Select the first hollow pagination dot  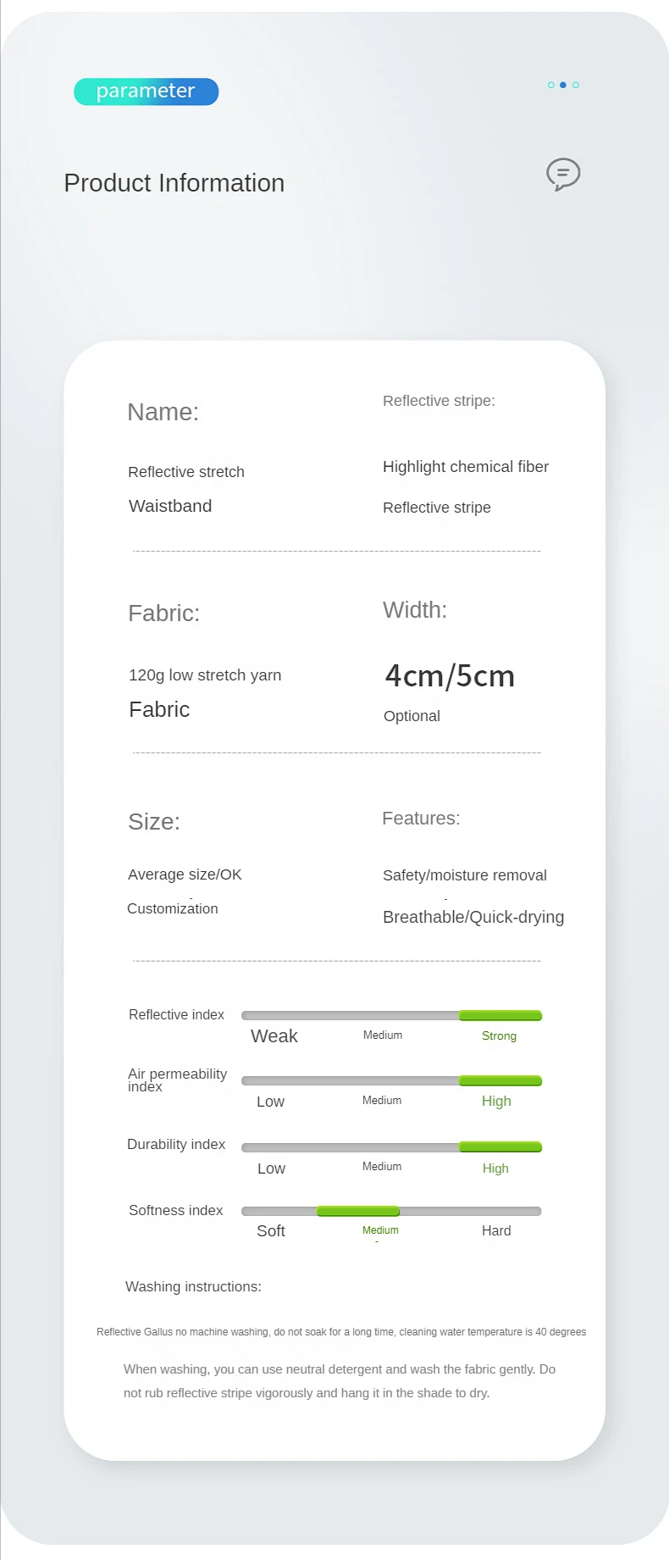point(551,85)
